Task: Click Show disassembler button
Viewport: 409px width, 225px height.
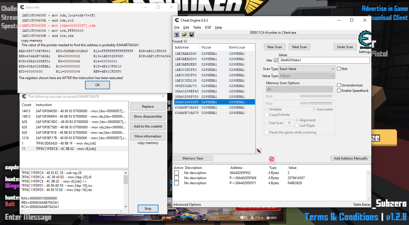Action: [148, 116]
